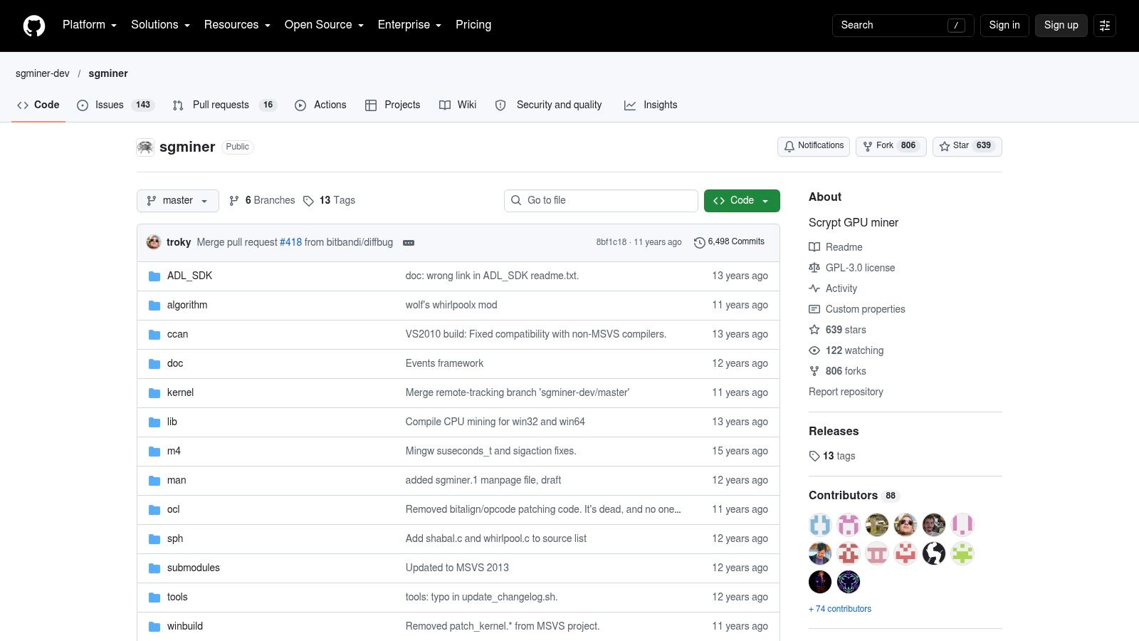Open the Security and quality tab
Image resolution: width=1139 pixels, height=641 pixels.
549,105
